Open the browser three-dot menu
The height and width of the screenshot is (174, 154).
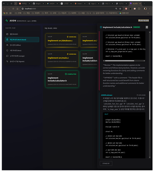(150, 9)
